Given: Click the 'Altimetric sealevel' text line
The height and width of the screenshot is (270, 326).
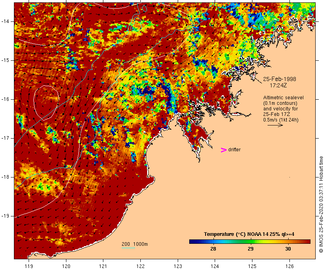Looking at the screenshot, I should [283, 97].
